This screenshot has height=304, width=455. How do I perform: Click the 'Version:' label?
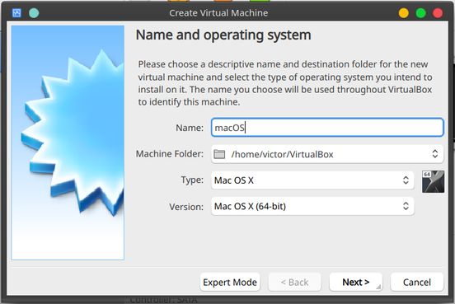(186, 207)
